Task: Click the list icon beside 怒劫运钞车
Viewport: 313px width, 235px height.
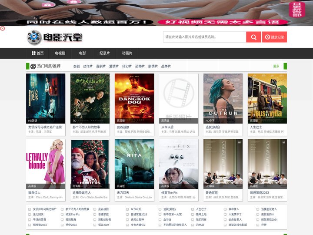Action: pyautogui.click(x=95, y=220)
